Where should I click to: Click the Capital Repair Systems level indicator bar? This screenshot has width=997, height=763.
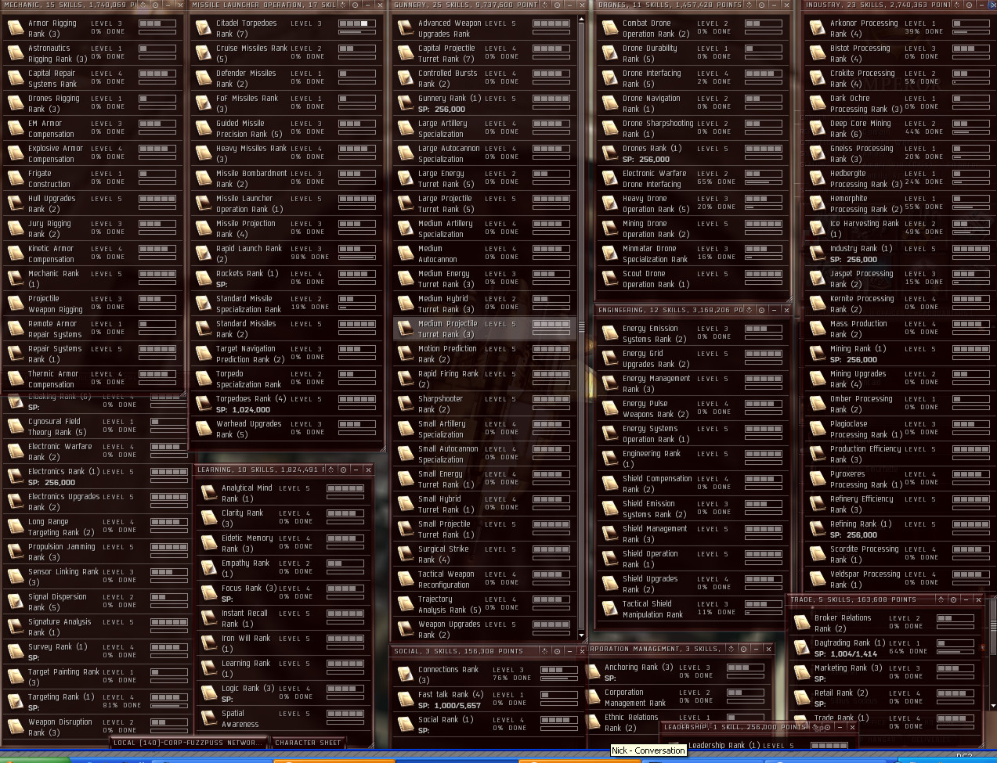pyautogui.click(x=157, y=74)
